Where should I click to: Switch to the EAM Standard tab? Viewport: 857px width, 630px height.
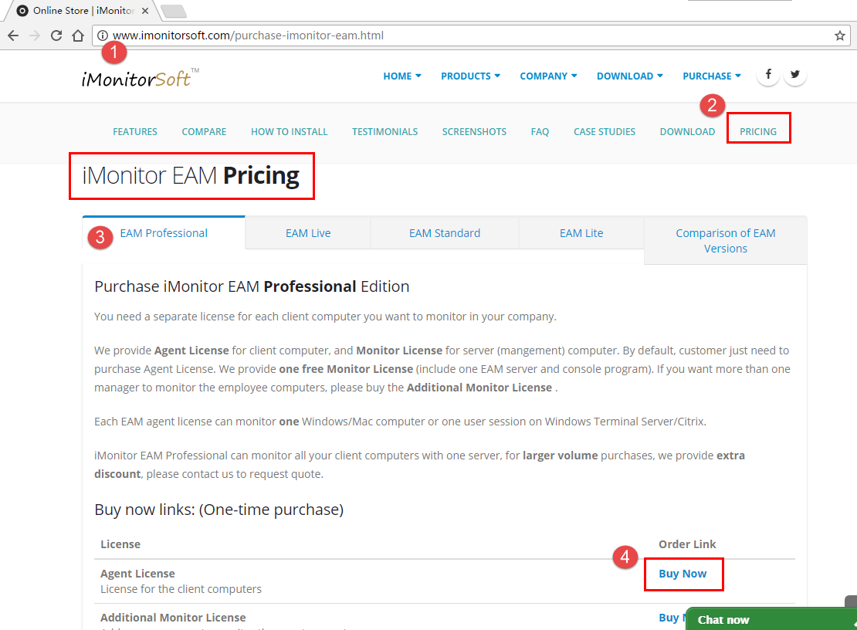445,233
